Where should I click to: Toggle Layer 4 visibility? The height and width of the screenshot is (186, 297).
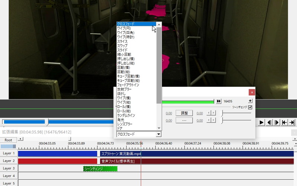click(9, 176)
